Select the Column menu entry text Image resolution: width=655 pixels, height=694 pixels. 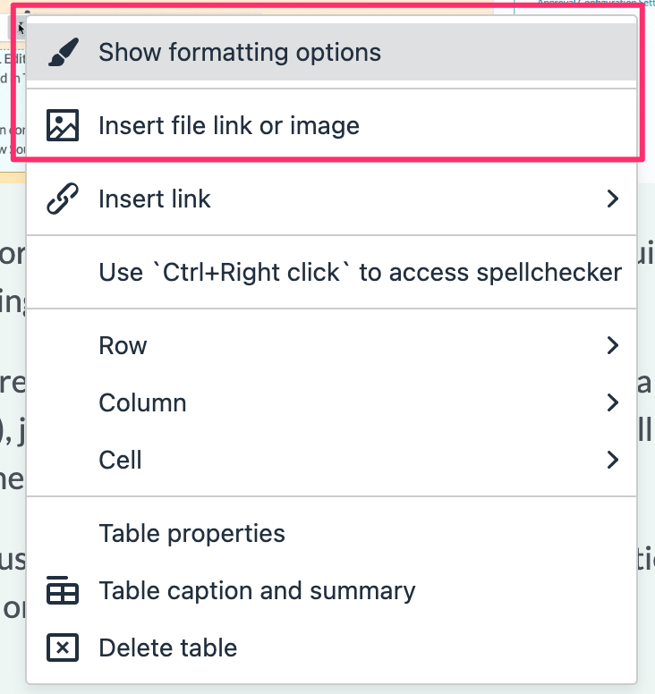coord(142,402)
